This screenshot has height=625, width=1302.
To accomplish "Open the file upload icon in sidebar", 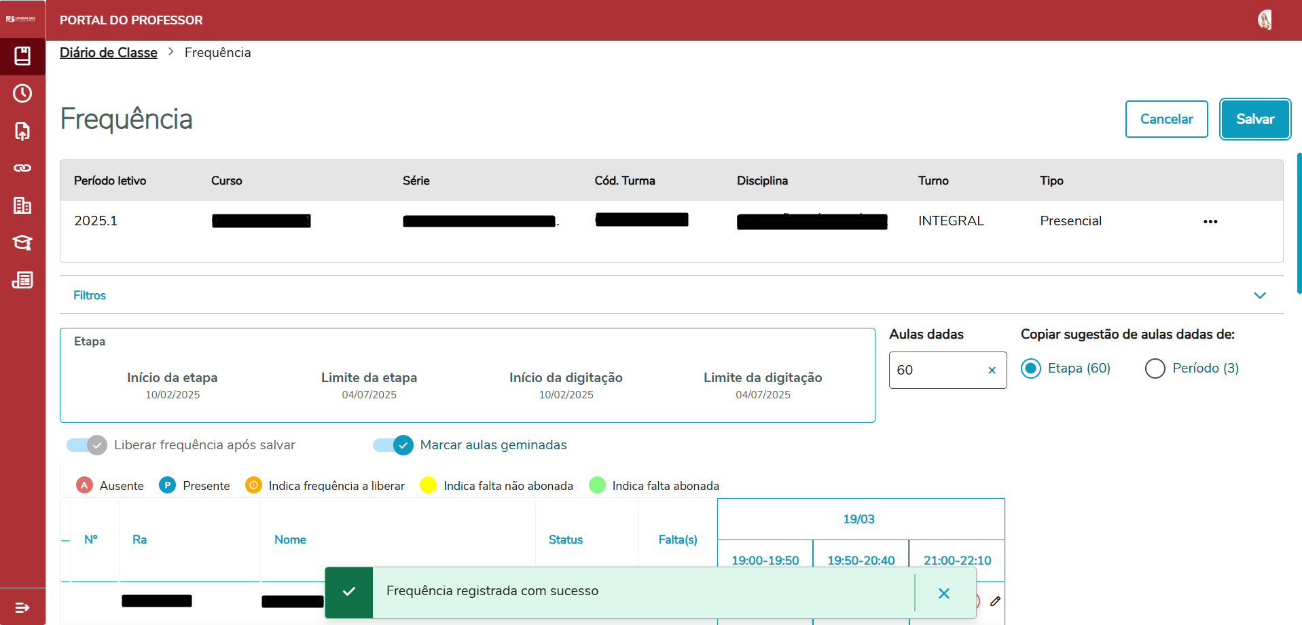I will (x=22, y=131).
